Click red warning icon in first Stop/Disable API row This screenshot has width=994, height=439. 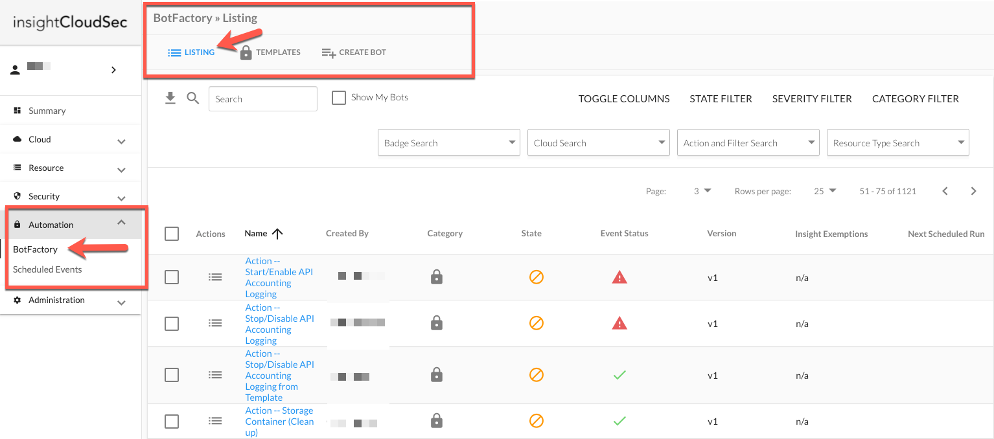click(619, 323)
